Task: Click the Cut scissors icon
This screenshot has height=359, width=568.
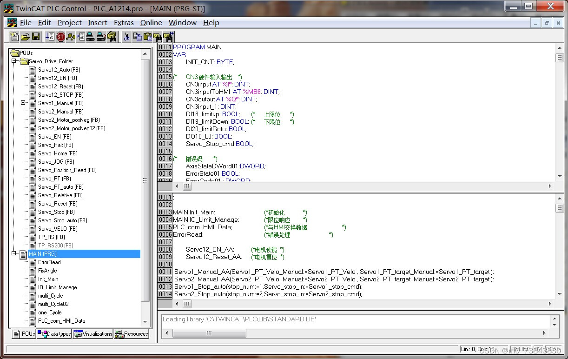Action: pyautogui.click(x=126, y=37)
